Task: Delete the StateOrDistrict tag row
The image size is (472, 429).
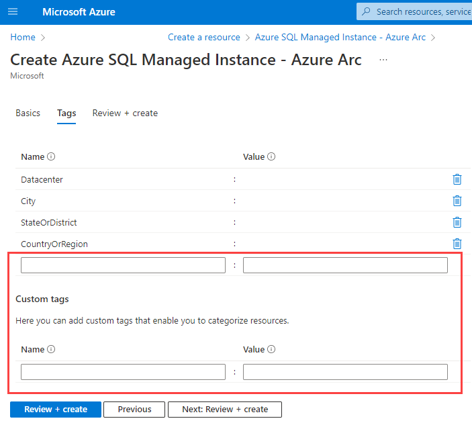Action: coord(457,222)
